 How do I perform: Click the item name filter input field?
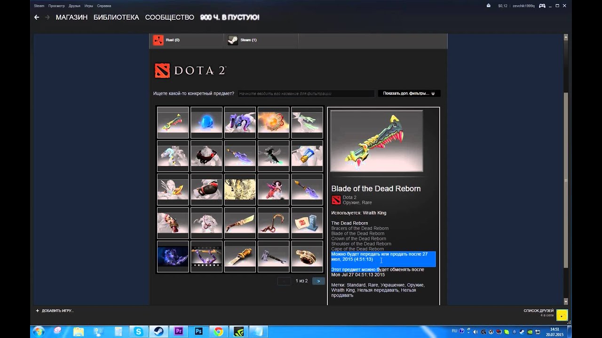[306, 93]
